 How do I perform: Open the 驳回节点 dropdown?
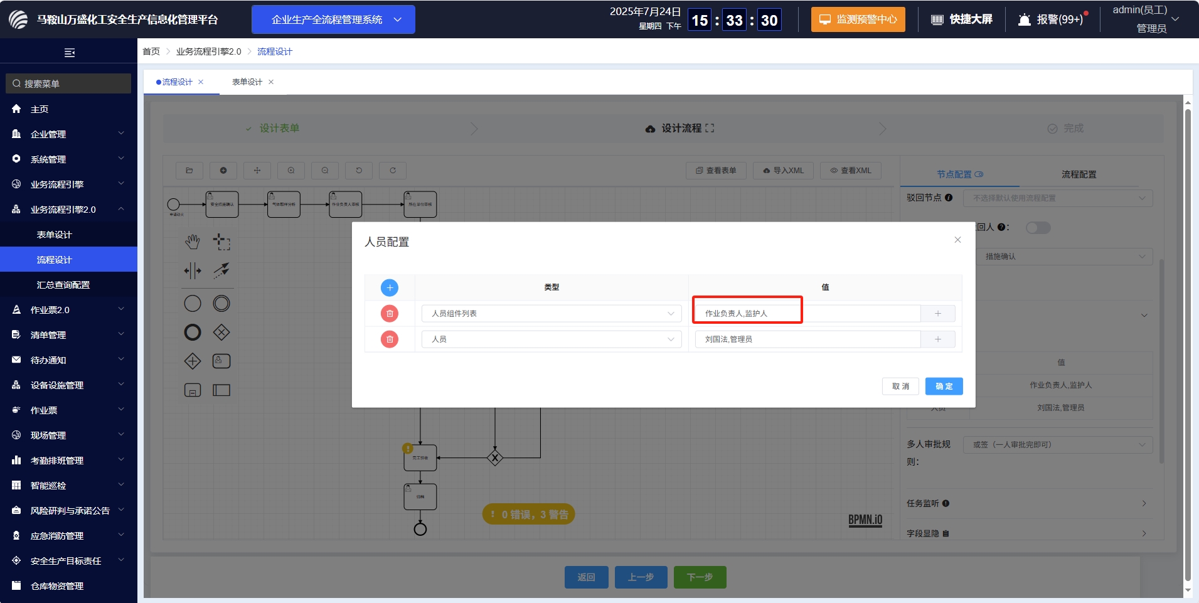pos(1058,198)
